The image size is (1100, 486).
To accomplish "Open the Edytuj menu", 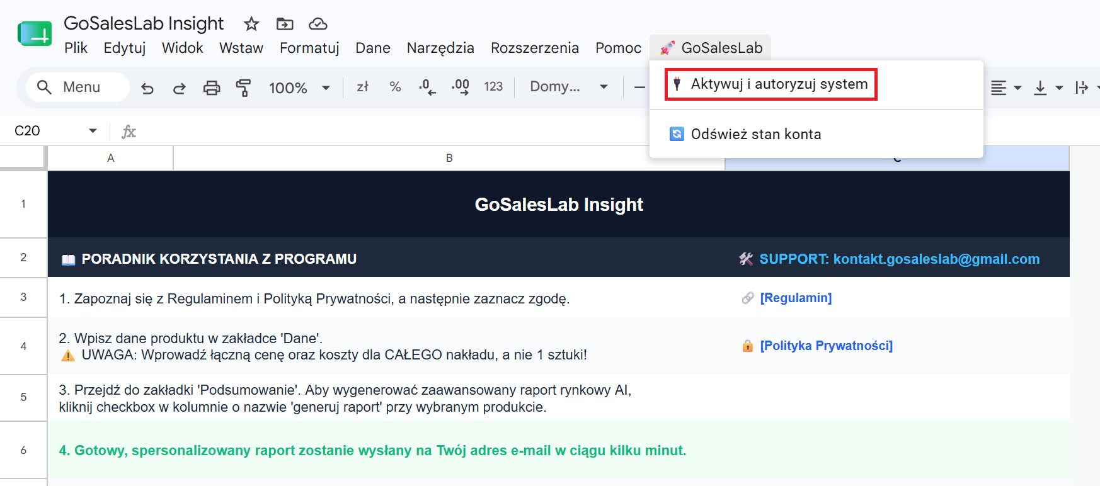I will pyautogui.click(x=125, y=48).
